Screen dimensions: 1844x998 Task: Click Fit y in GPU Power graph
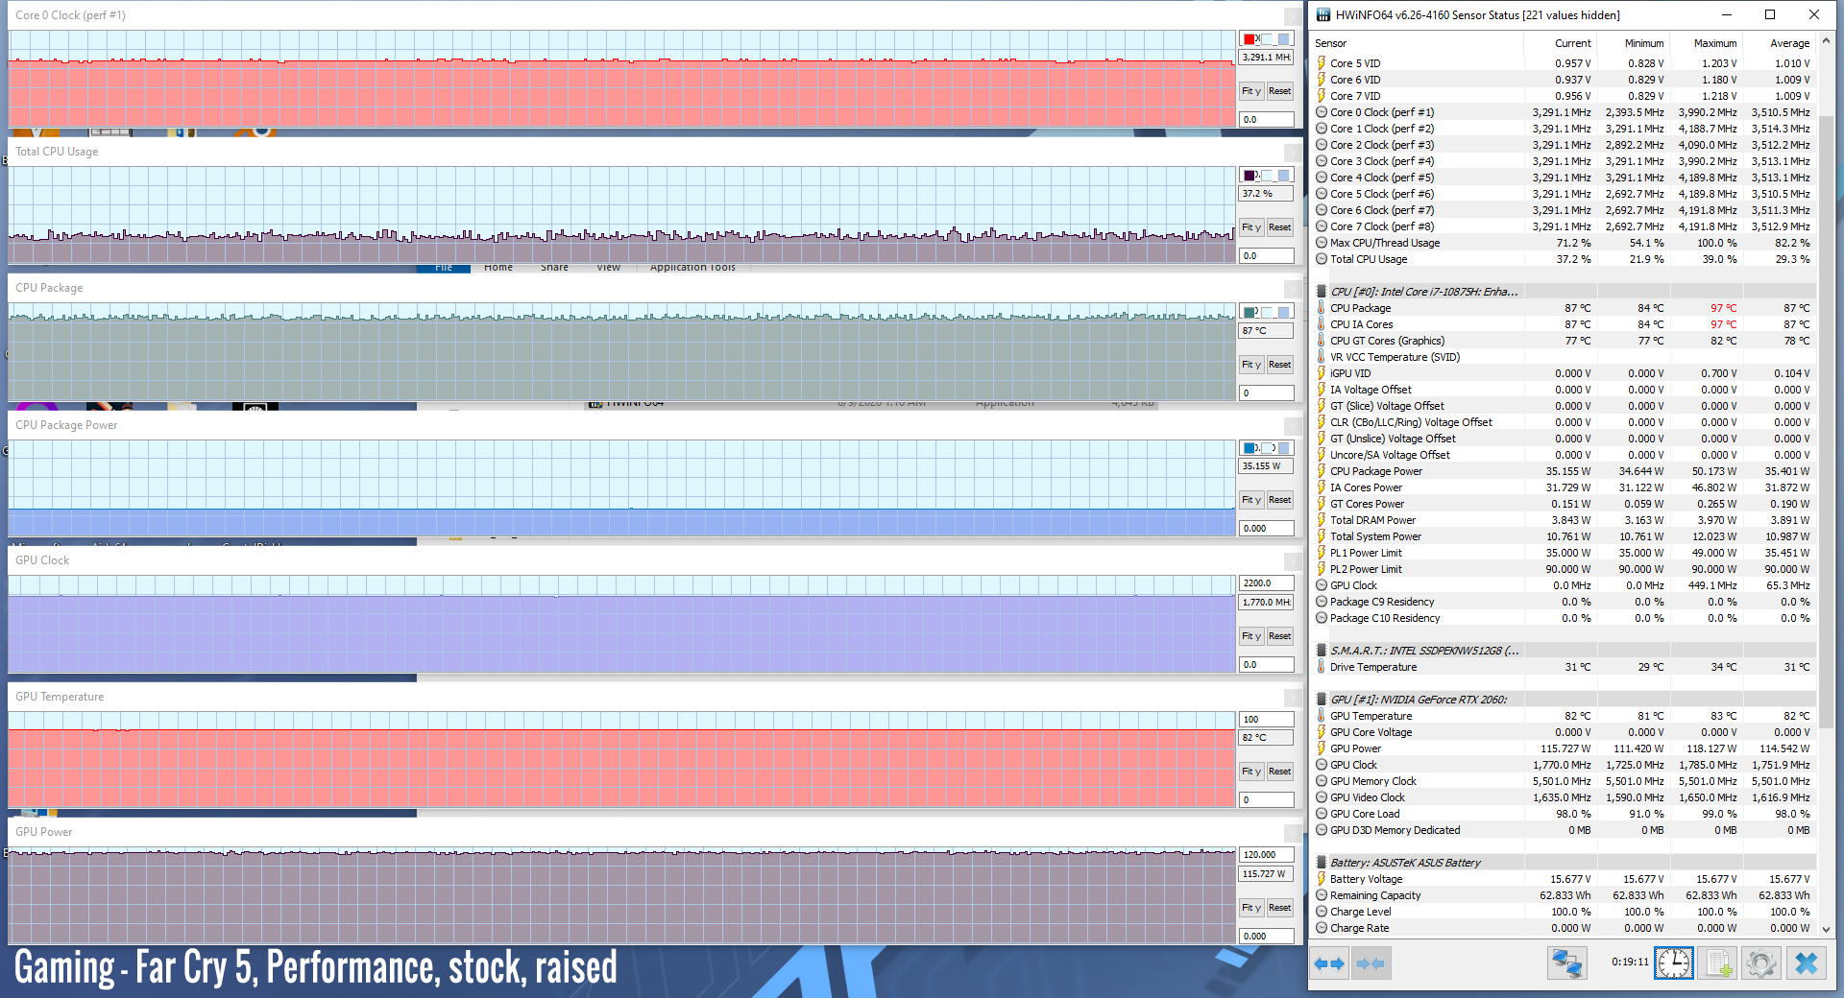coord(1250,908)
